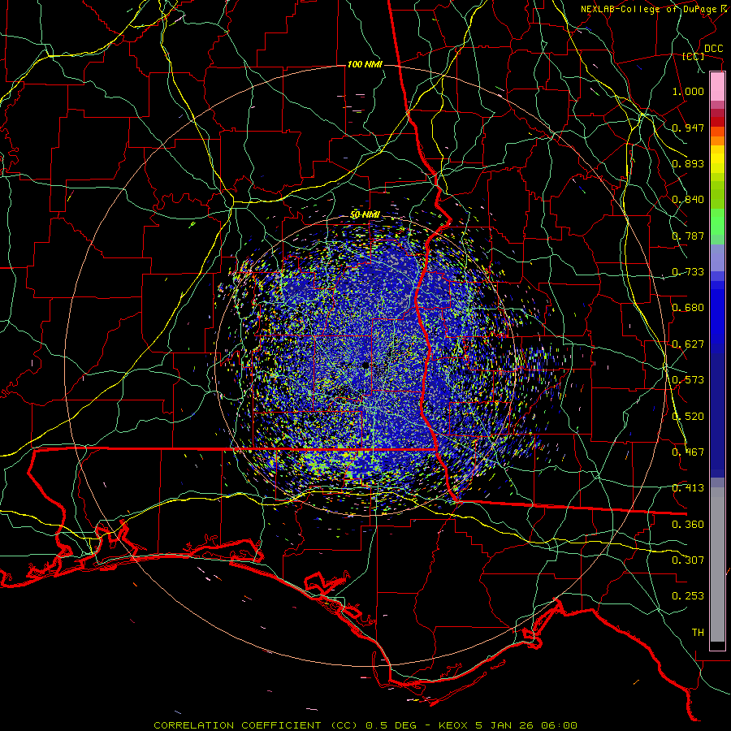
Task: Click the 0.467 colorbar value label
Action: [688, 452]
